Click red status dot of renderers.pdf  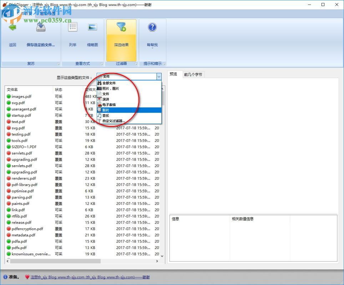pyautogui.click(x=9, y=178)
